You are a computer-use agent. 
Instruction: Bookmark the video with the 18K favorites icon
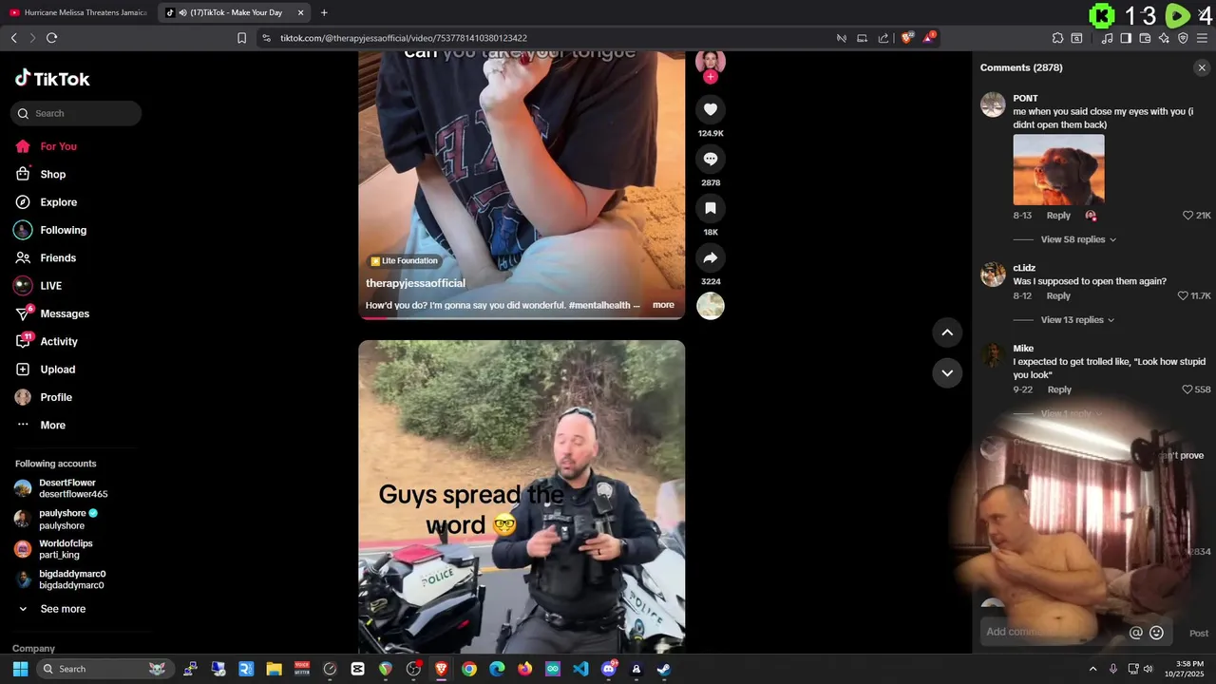(x=711, y=208)
